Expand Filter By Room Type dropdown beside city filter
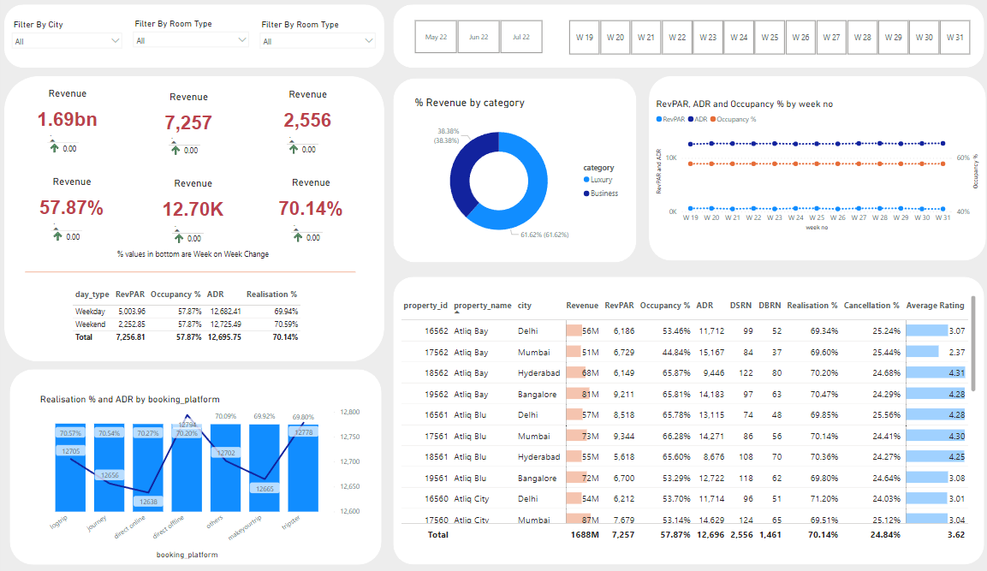This screenshot has width=987, height=571. [x=191, y=40]
